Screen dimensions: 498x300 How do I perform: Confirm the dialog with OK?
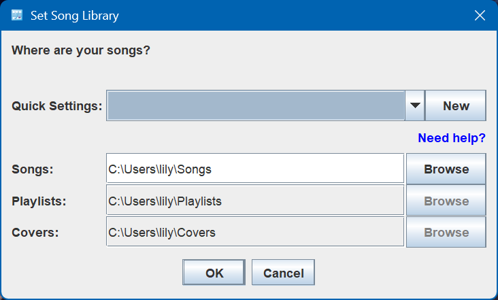point(214,273)
